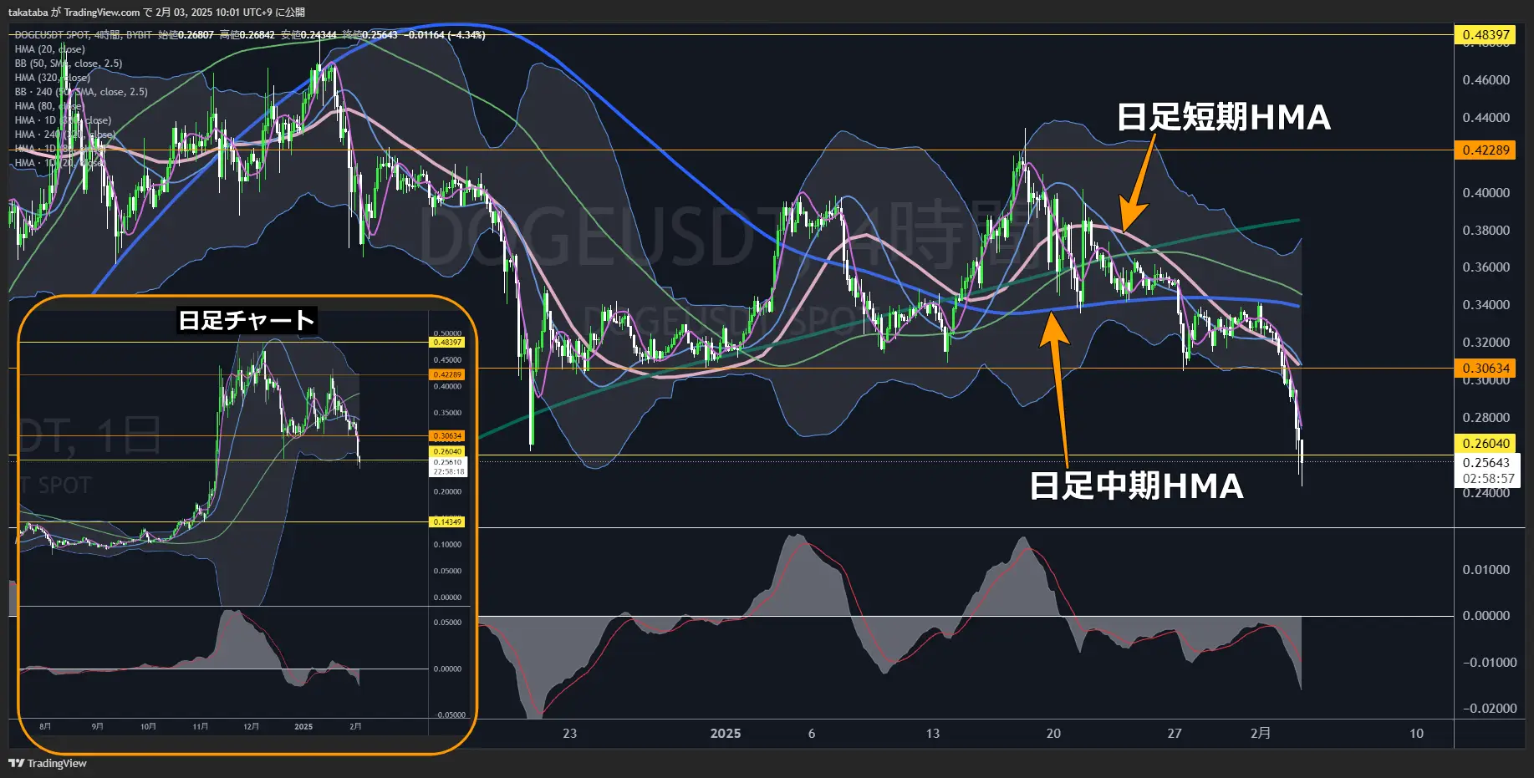Screen dimensions: 1534x778
Task: Click the 0.40000 price axis tick
Action: (1486, 193)
